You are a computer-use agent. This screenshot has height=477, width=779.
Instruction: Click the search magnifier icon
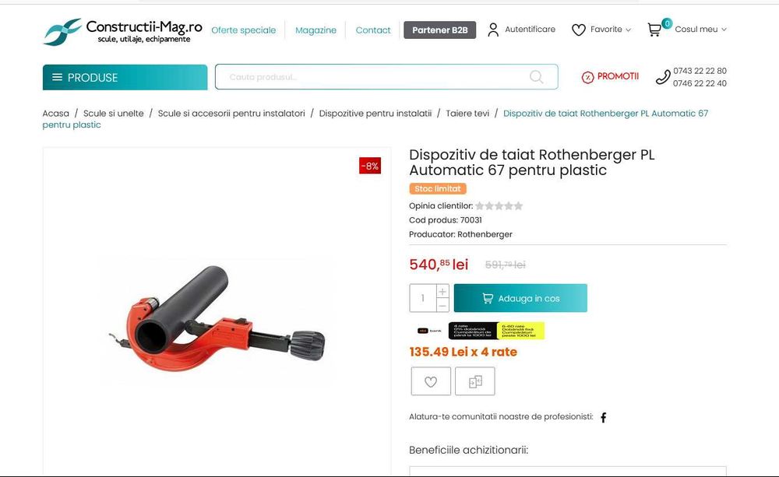(x=536, y=77)
